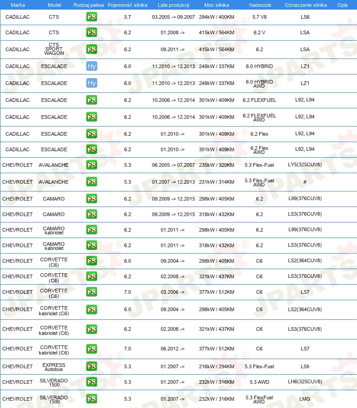Click the 6.0 HYBRID AWD body cell
This screenshot has height=408, width=357.
tap(259, 84)
